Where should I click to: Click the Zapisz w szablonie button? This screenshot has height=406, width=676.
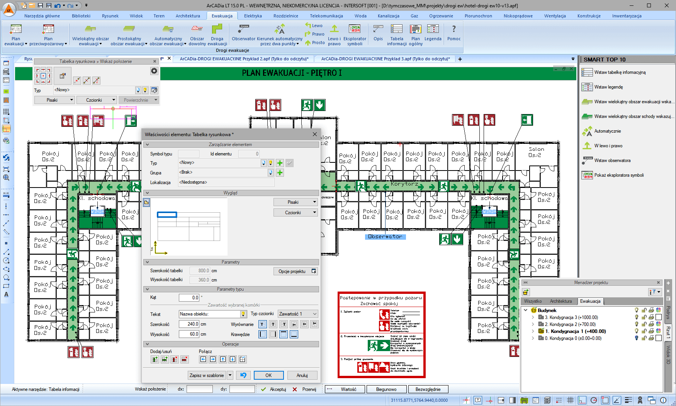tap(207, 375)
